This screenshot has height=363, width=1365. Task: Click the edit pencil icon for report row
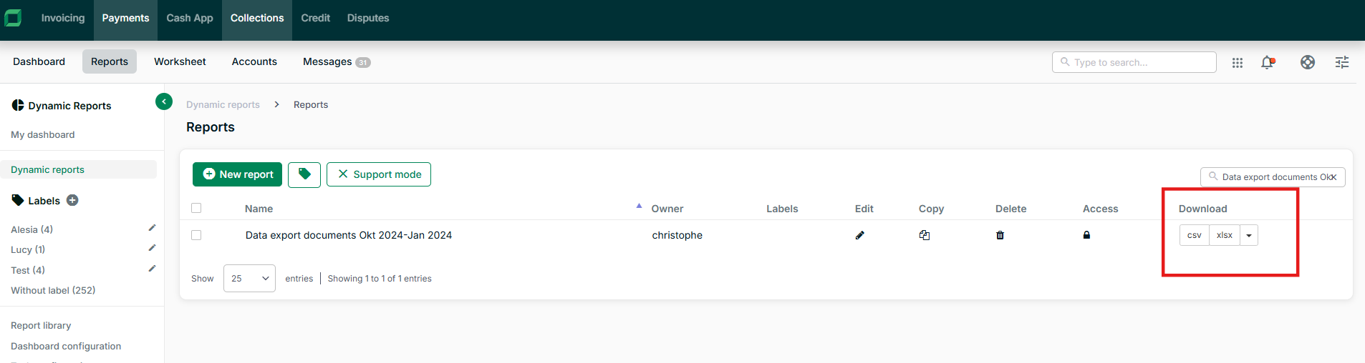859,235
